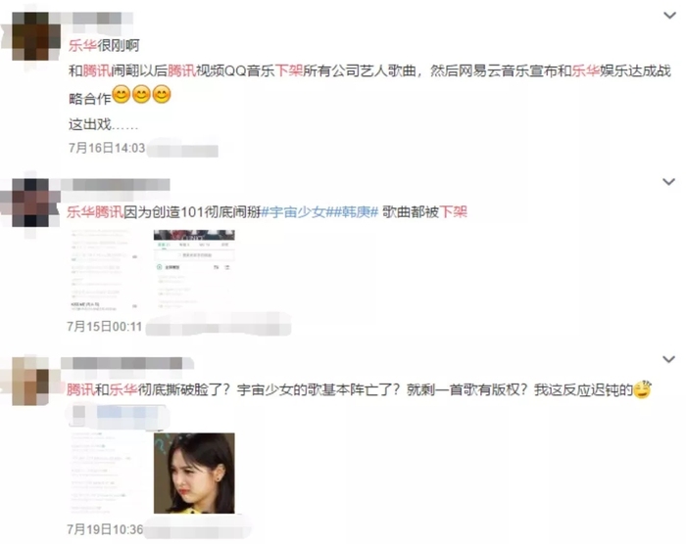686x544 pixels.
Task: Click the 7月19日10:36 timestamp
Action: (105, 529)
